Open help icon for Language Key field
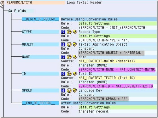The image size is (158, 118). (x=69, y=90)
